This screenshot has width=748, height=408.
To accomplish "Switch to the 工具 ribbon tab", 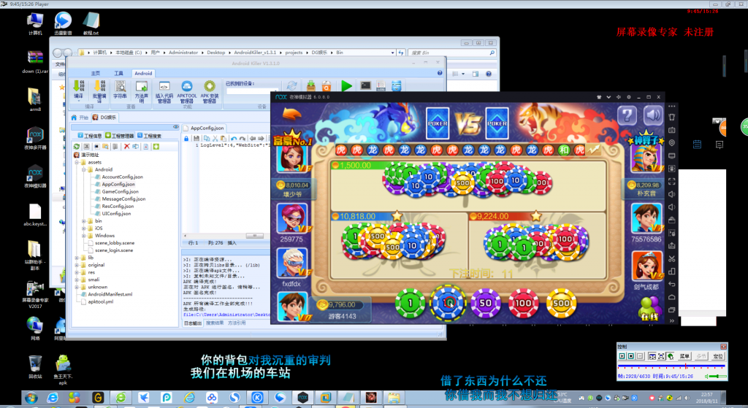I will (x=118, y=74).
